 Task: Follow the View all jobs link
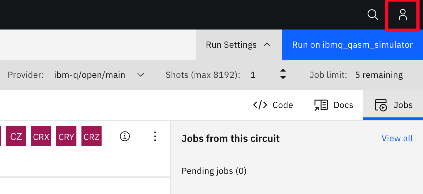tap(397, 138)
